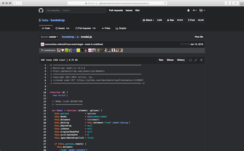View the 97,812 stargazers count

[x=180, y=20]
